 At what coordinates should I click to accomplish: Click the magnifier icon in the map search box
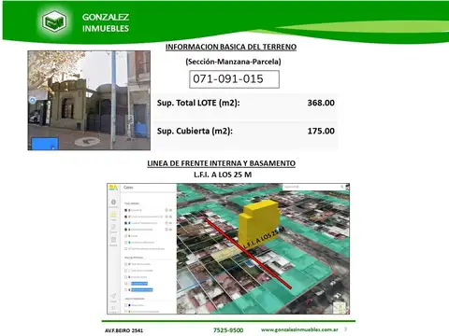tap(342, 187)
